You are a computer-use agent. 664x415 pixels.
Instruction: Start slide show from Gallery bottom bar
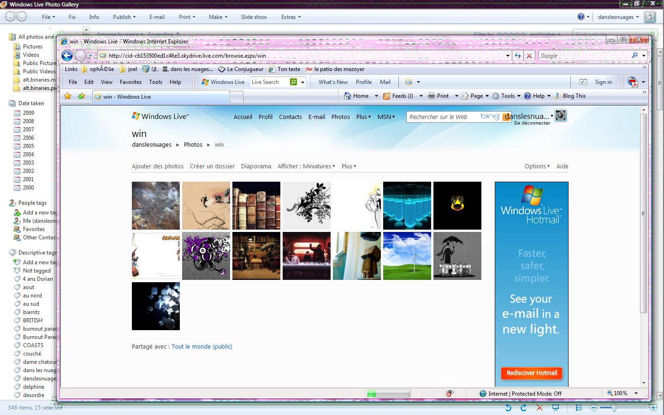556,408
